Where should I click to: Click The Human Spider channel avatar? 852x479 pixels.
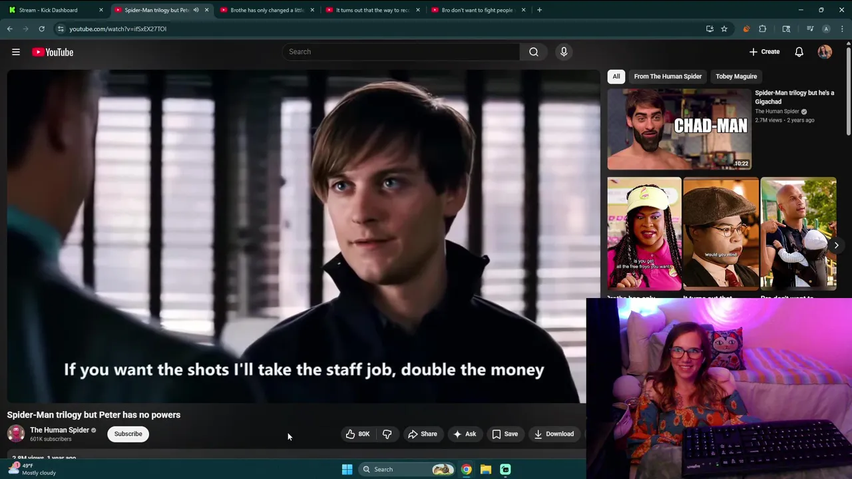16,434
